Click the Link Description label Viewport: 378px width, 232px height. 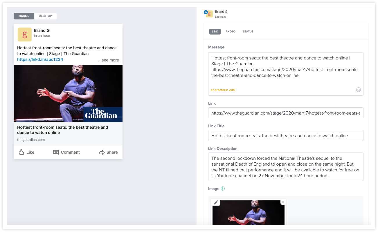point(223,148)
